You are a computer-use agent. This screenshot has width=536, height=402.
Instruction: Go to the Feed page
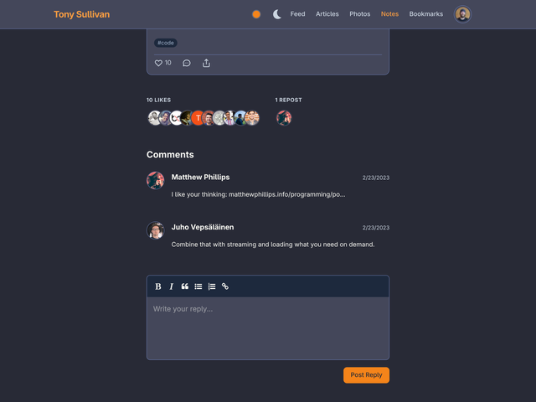[x=297, y=14]
